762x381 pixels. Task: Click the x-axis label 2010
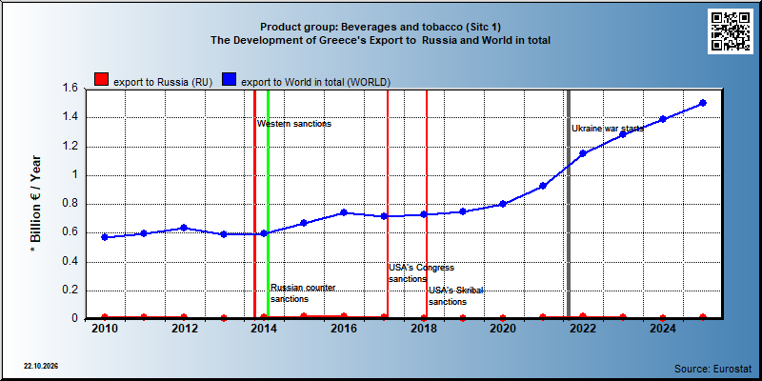pos(105,329)
